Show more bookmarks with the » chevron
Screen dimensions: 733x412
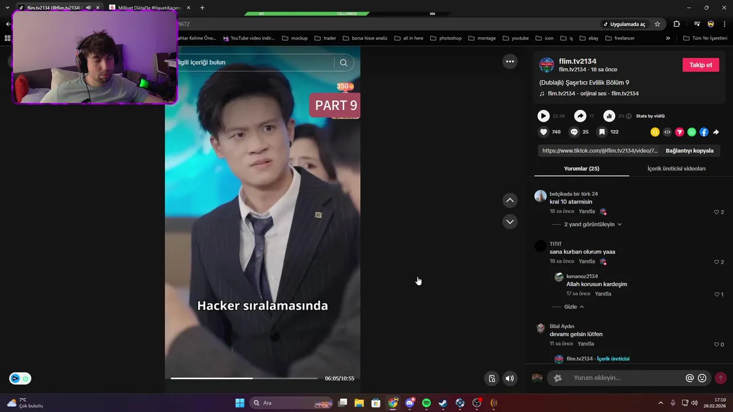(668, 38)
